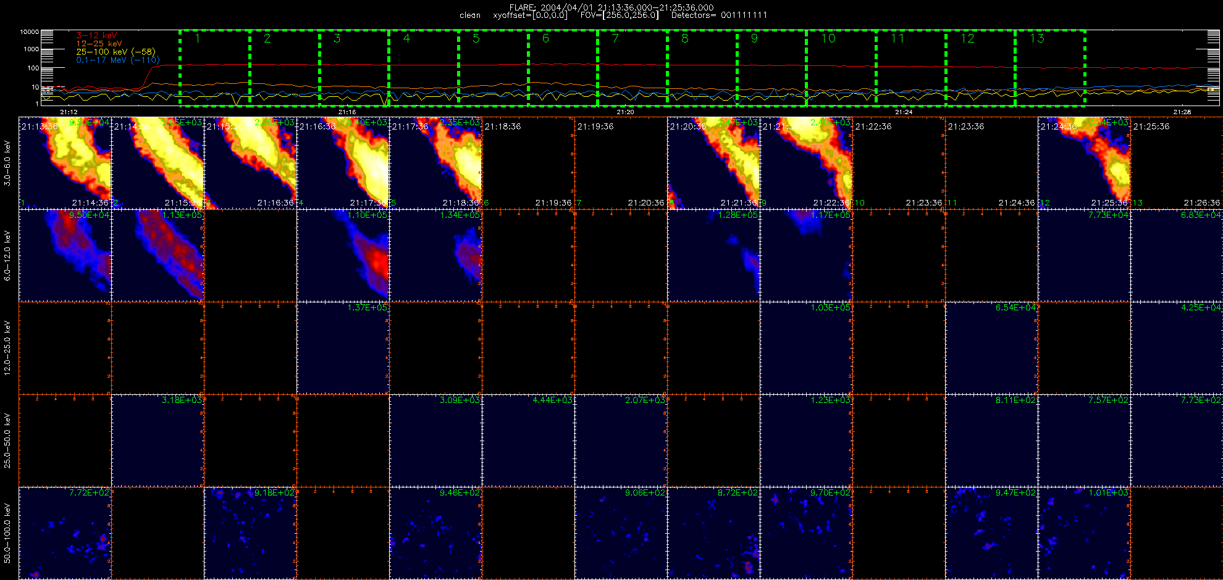Select interval 7 on the lightcurve plot
Image resolution: width=1223 pixels, height=580 pixels.
[633, 68]
